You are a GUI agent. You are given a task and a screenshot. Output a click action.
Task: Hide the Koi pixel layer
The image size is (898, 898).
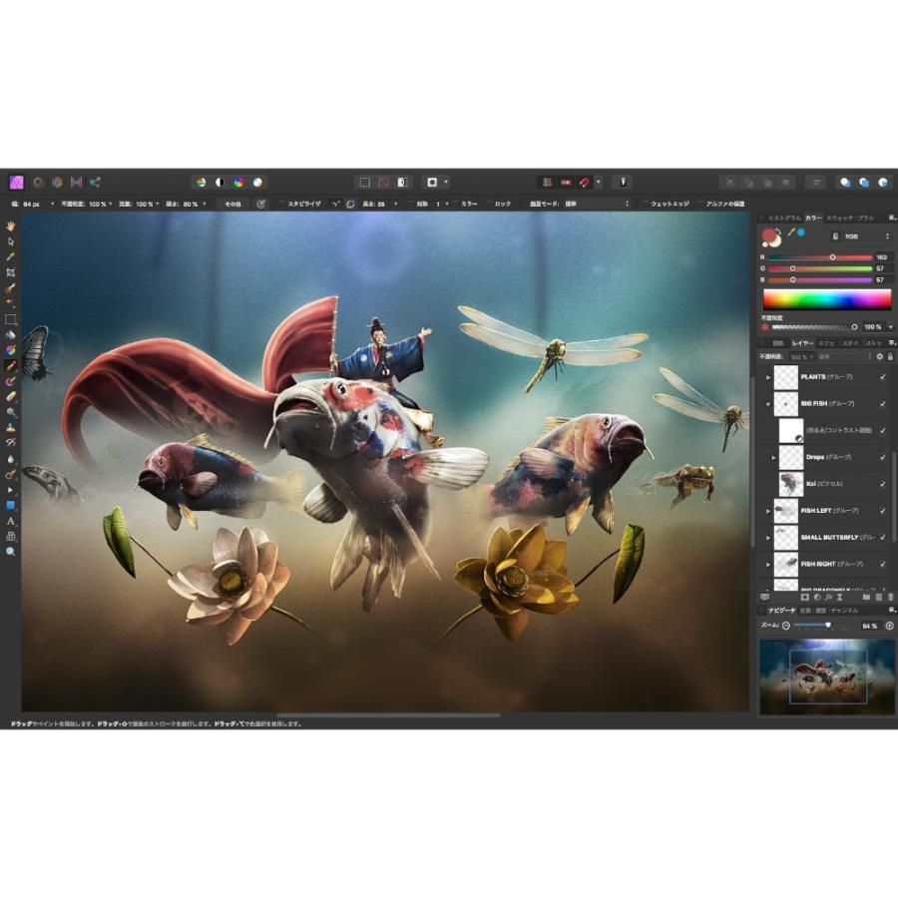pyautogui.click(x=883, y=484)
